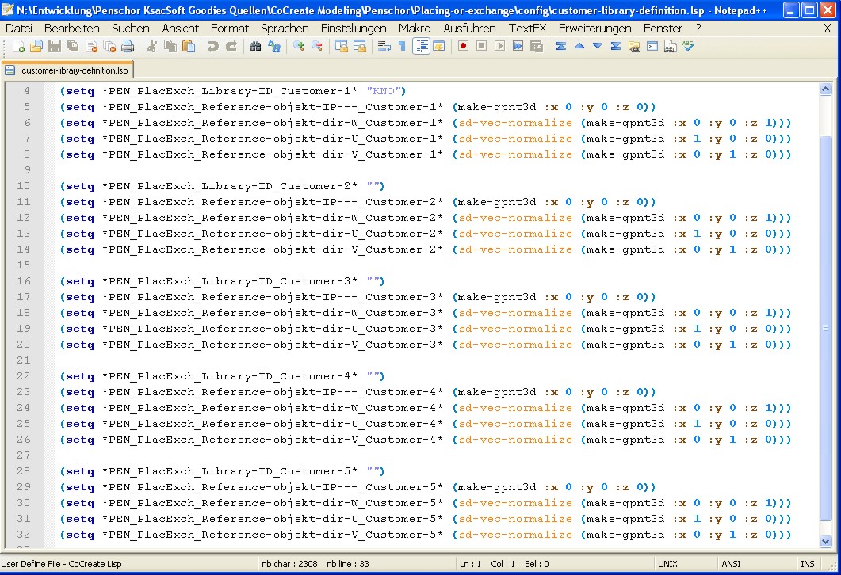Click the Paste clipboard icon
This screenshot has width=841, height=575.
(x=189, y=47)
